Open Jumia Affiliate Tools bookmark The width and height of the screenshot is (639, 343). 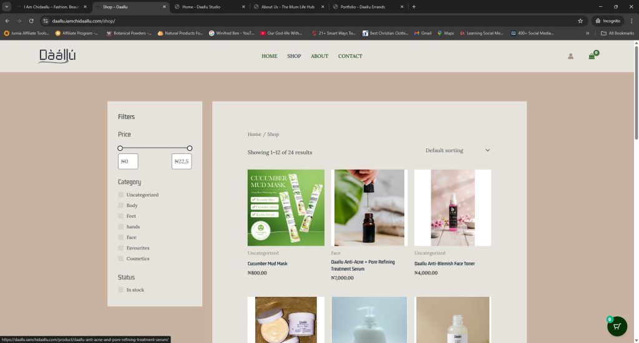click(x=26, y=34)
